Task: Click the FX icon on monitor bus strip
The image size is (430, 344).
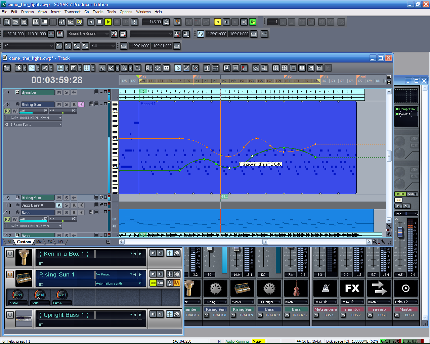Action: pos(352,288)
